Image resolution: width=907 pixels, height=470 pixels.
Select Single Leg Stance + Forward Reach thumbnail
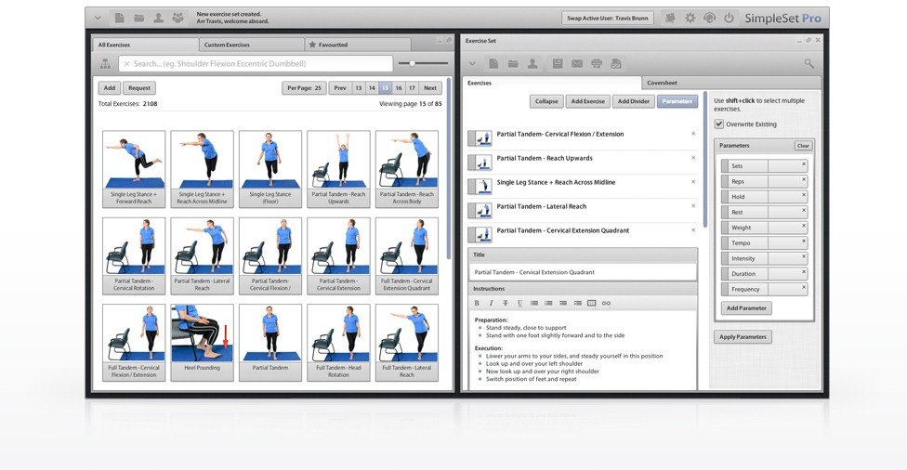point(134,169)
